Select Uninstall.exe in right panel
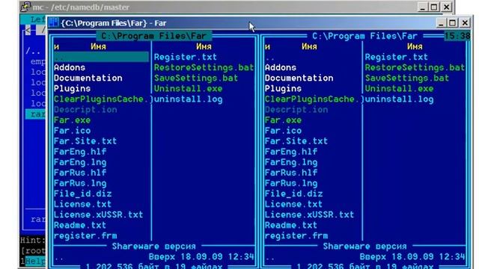Image resolution: width=479 pixels, height=269 pixels. point(399,89)
